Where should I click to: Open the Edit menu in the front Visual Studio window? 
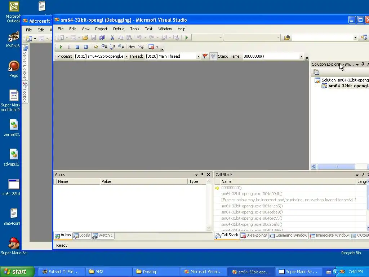click(72, 29)
